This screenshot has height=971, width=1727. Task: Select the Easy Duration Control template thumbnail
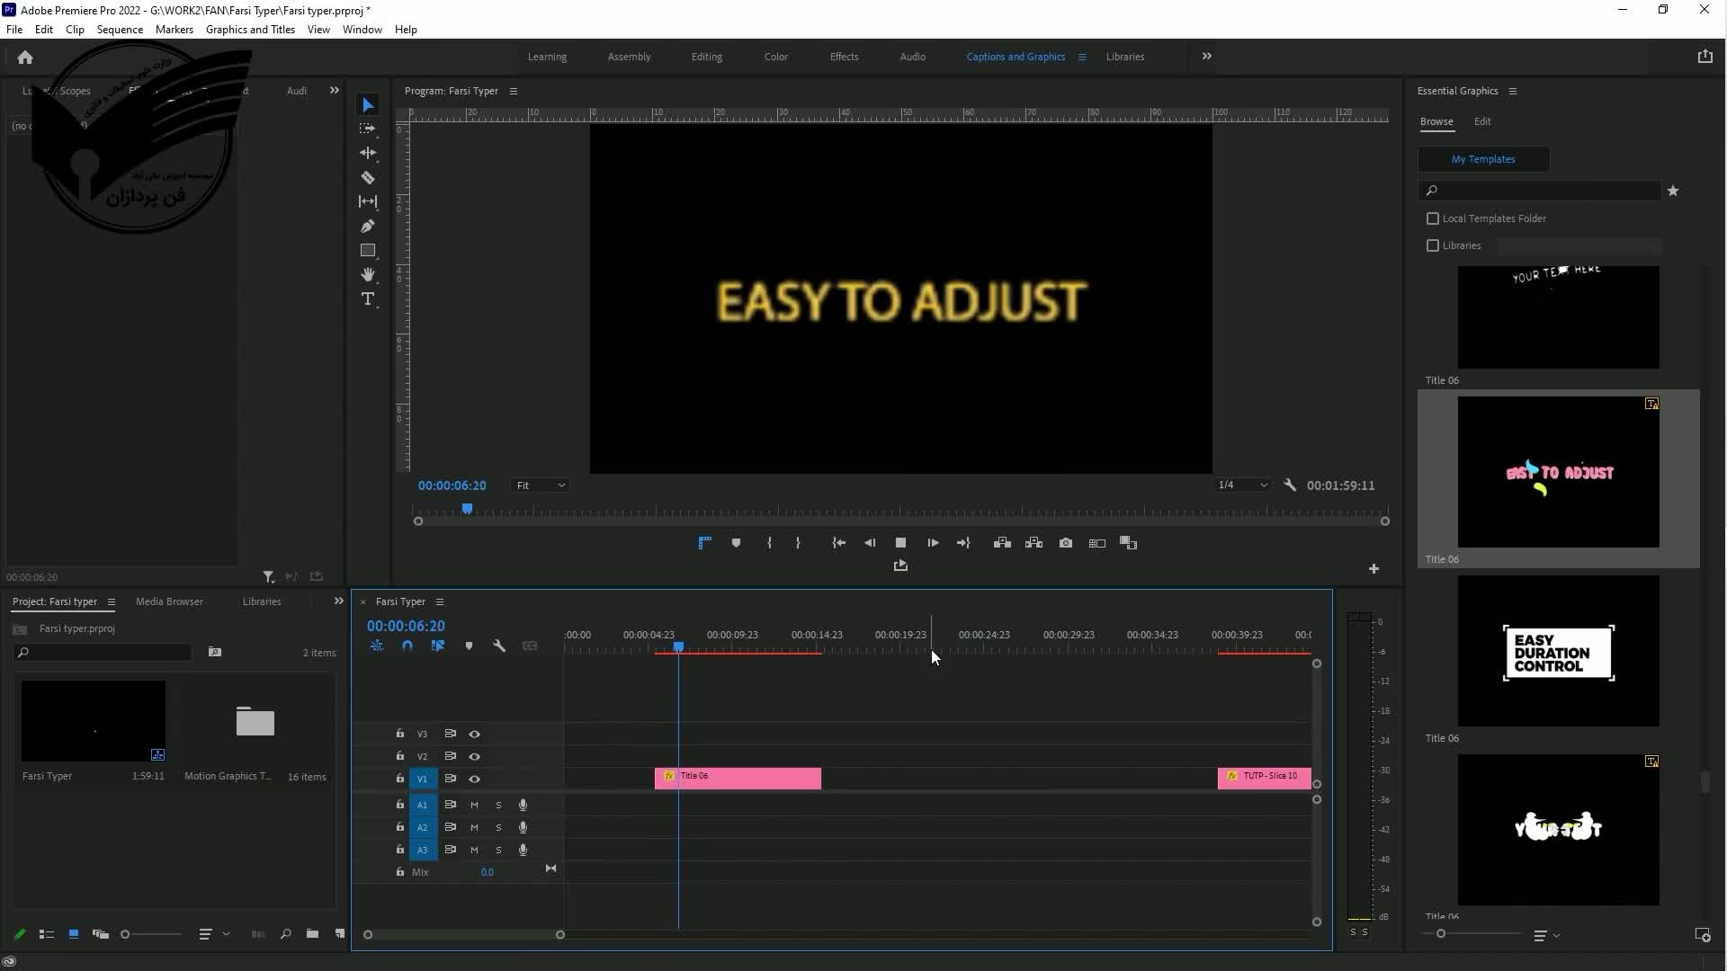(1558, 652)
